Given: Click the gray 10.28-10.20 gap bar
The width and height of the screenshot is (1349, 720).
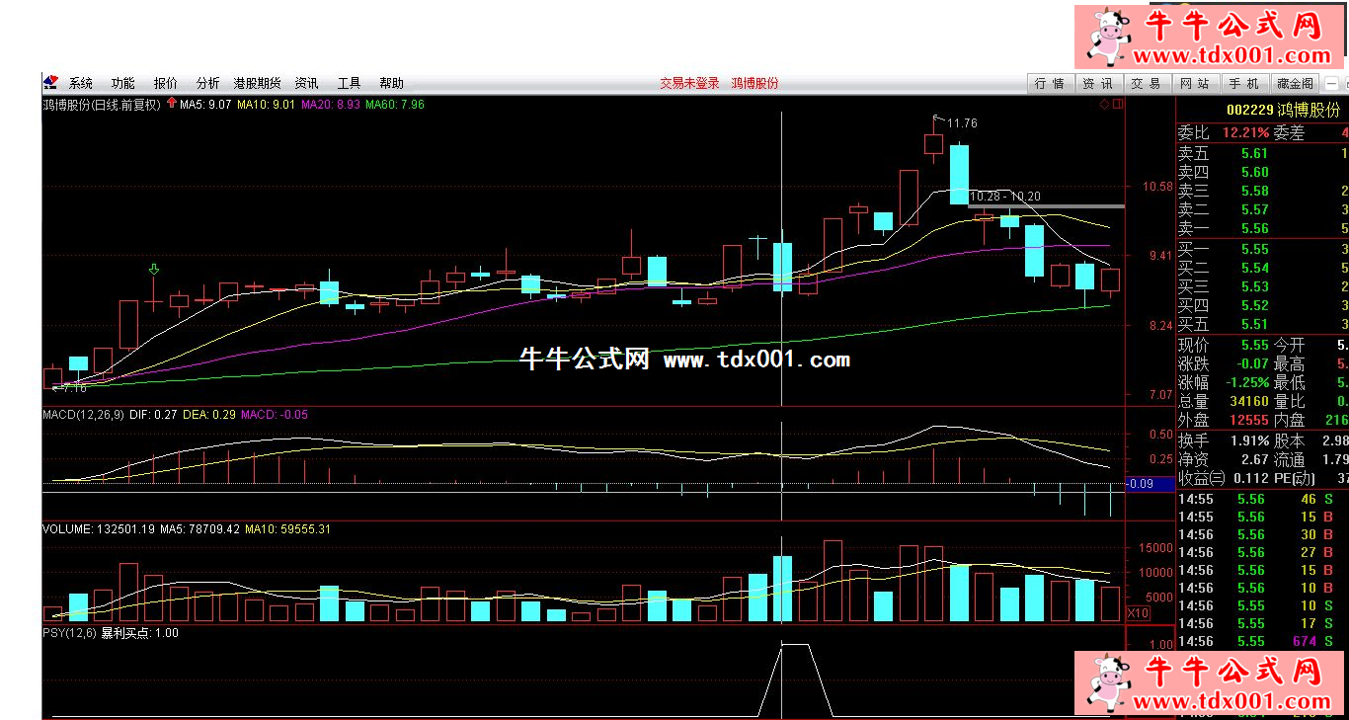Looking at the screenshot, I should (x=1047, y=206).
